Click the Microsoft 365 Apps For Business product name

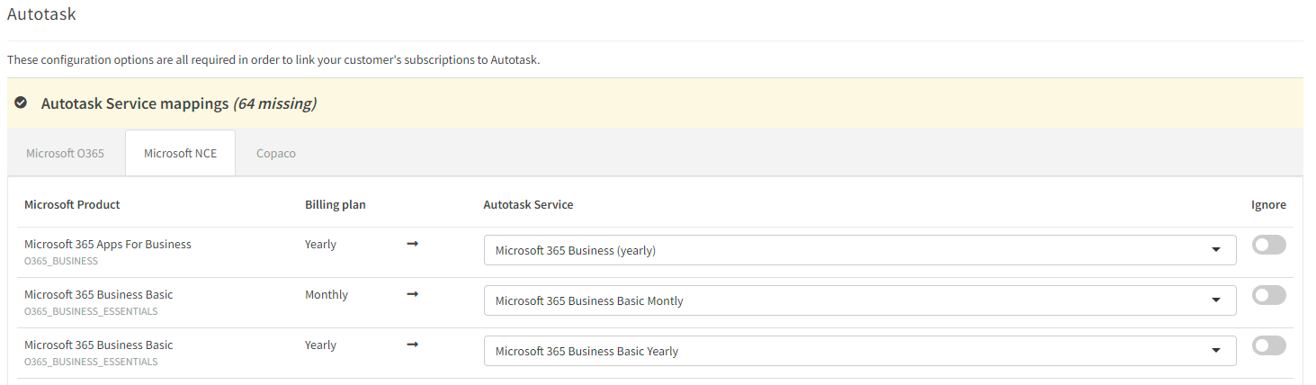click(108, 244)
